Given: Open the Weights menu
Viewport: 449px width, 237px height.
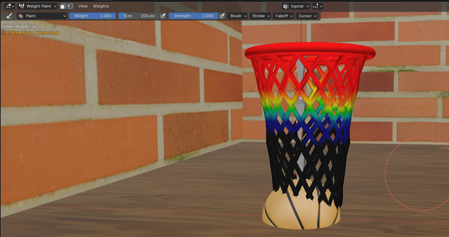Looking at the screenshot, I should pyautogui.click(x=101, y=6).
